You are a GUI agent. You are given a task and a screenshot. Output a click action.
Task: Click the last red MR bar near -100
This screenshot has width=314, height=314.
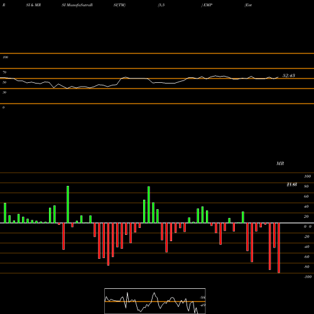click(x=279, y=248)
